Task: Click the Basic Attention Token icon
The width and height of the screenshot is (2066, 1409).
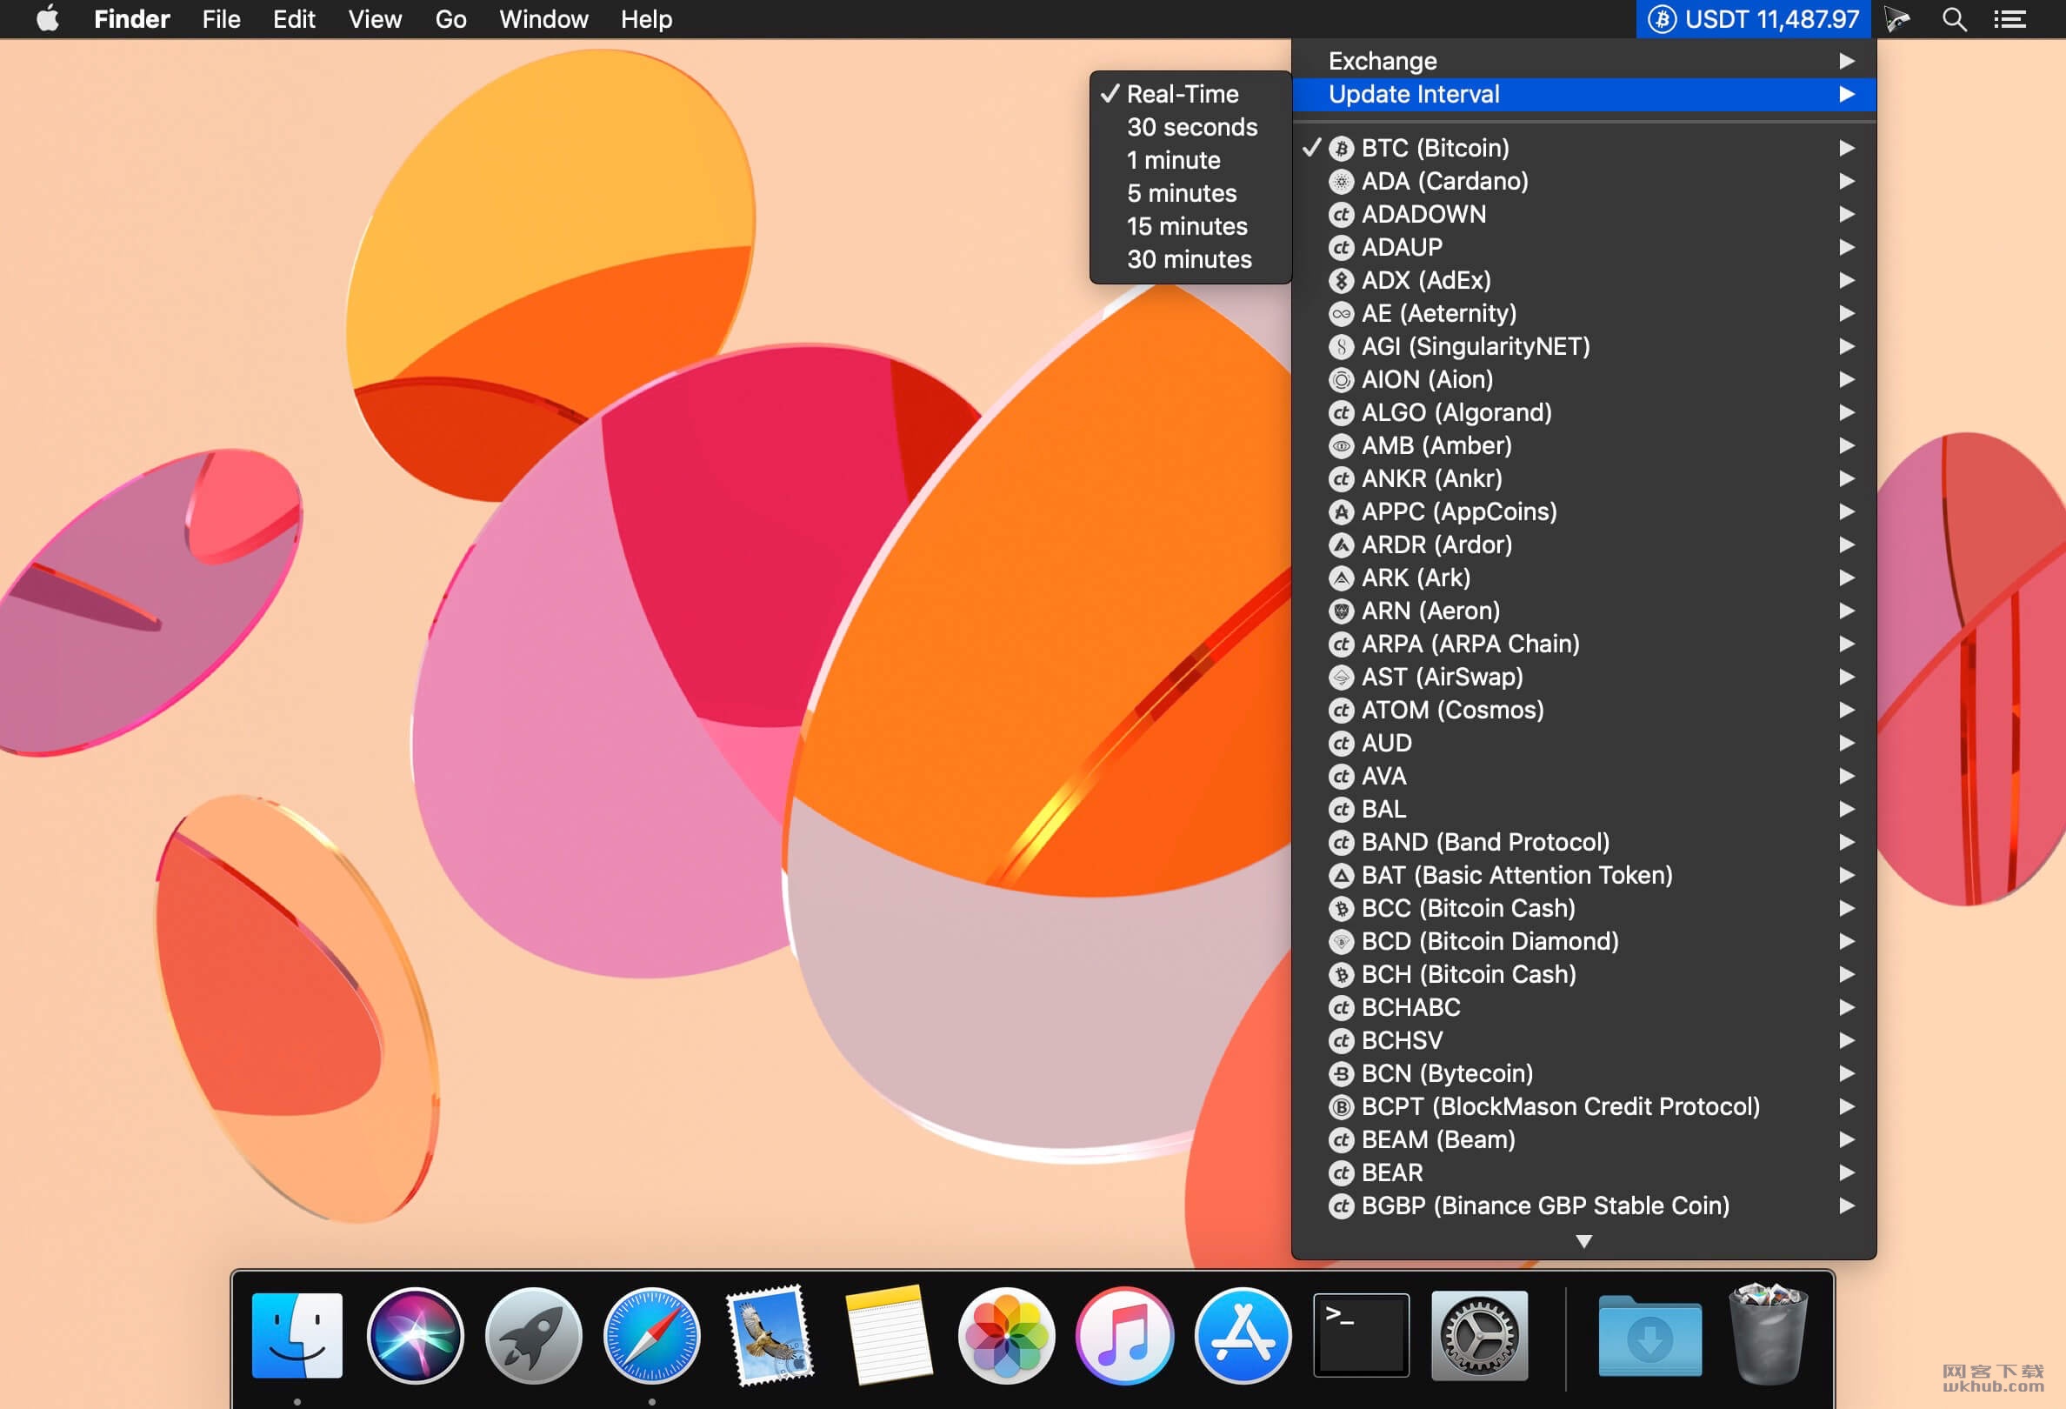Action: tap(1341, 876)
